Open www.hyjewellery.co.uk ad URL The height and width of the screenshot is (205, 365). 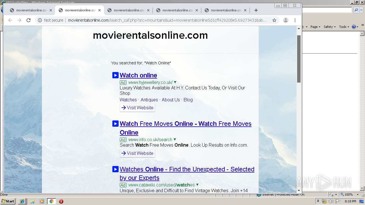pyautogui.click(x=150, y=83)
